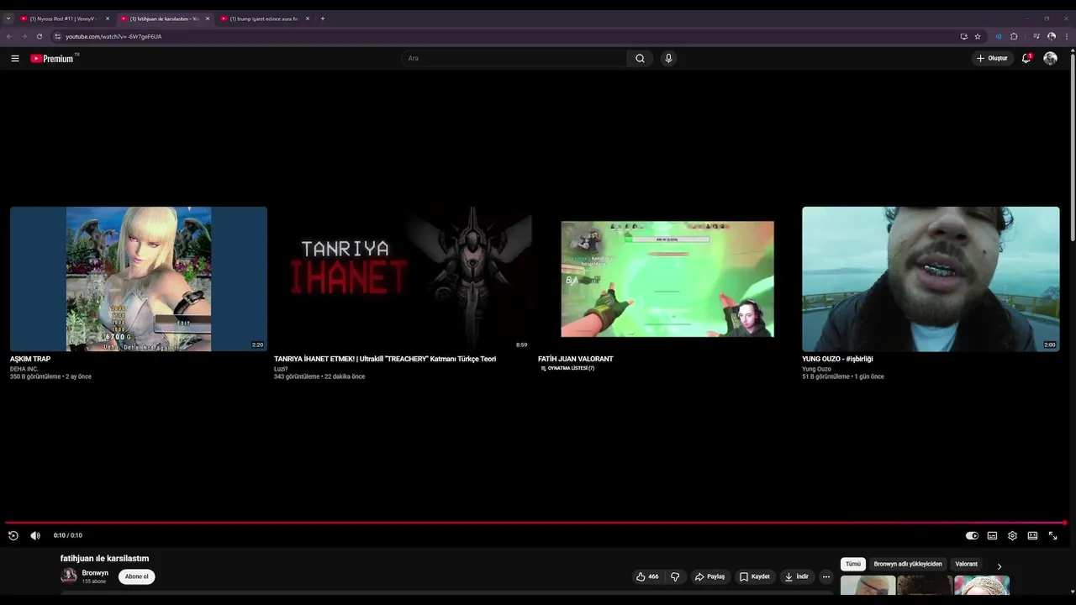Screen dimensions: 1076x605
Task: Share the video via Paylaş
Action: 710,576
